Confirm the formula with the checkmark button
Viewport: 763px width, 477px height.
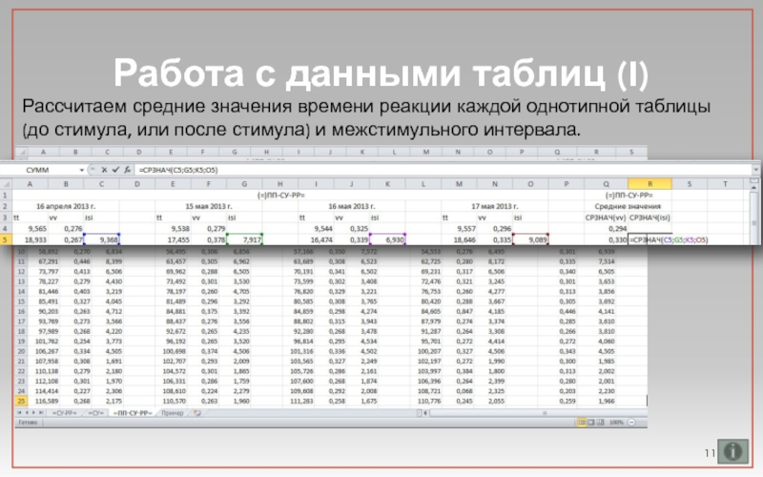coord(114,169)
